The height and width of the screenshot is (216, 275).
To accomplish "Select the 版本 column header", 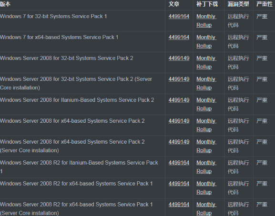I will [5, 4].
